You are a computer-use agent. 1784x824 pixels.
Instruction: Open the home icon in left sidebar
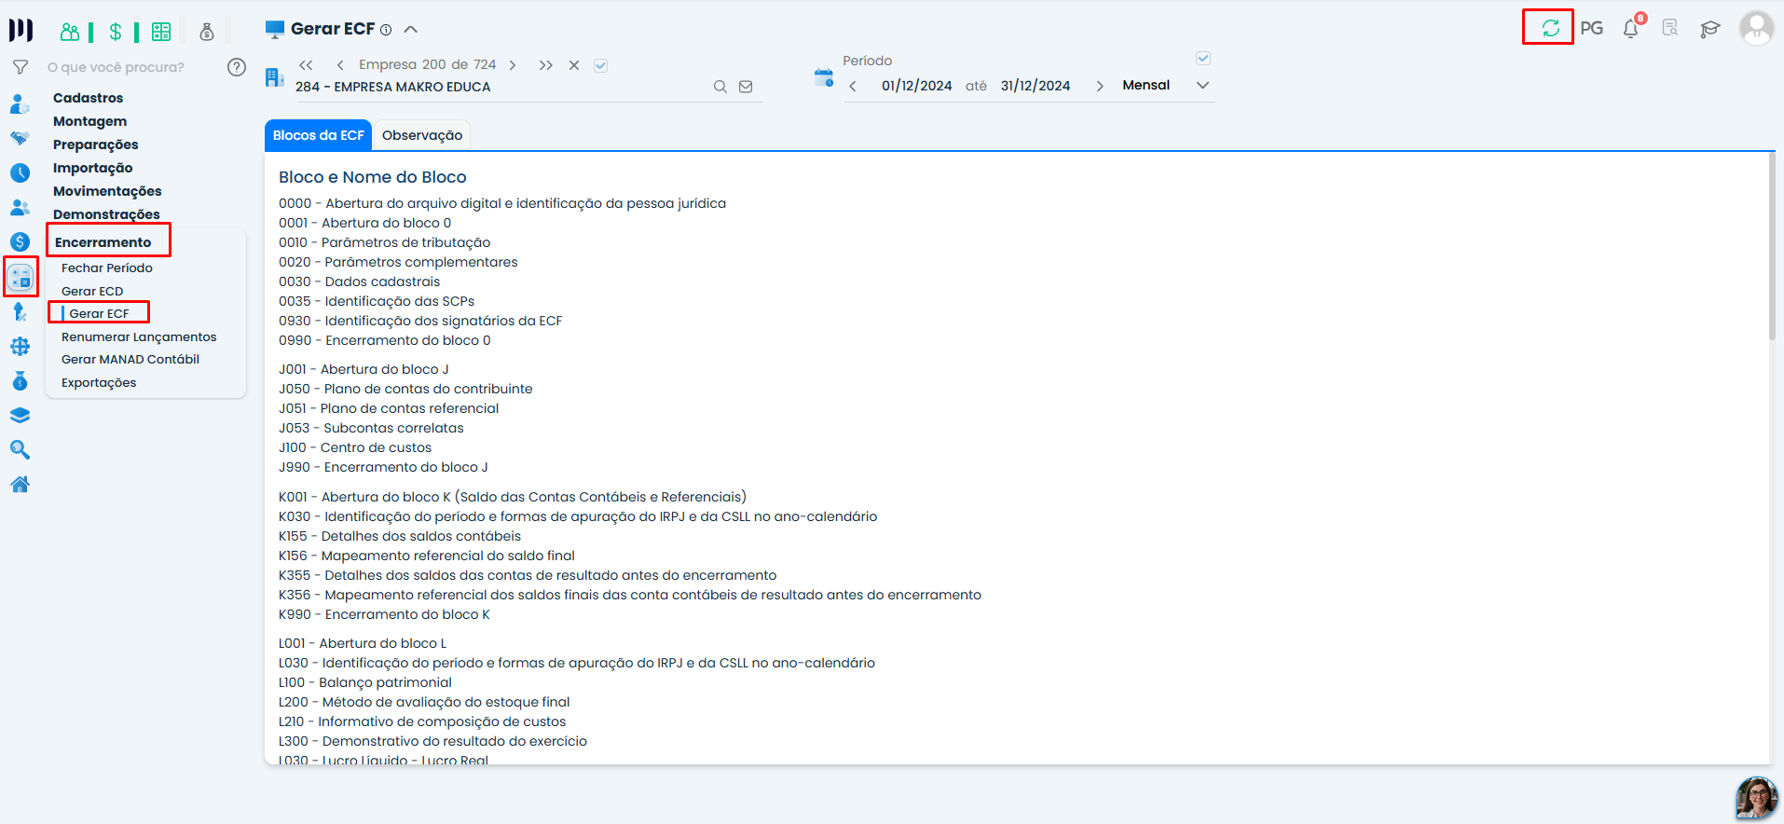(20, 485)
